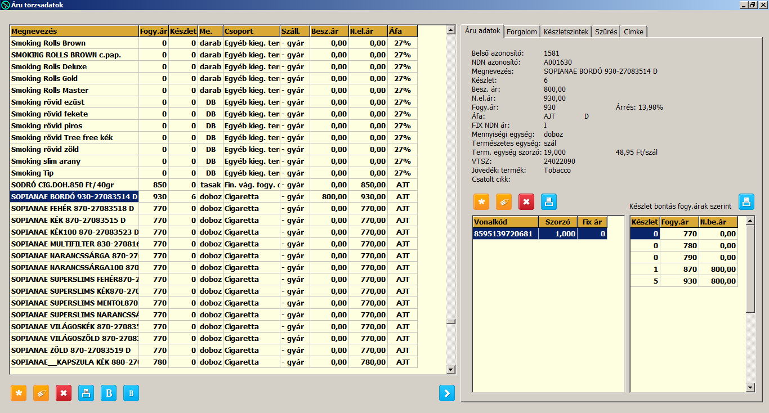Click the product list scrollbar thumb
Image resolution: width=769 pixels, height=413 pixels.
point(450,322)
